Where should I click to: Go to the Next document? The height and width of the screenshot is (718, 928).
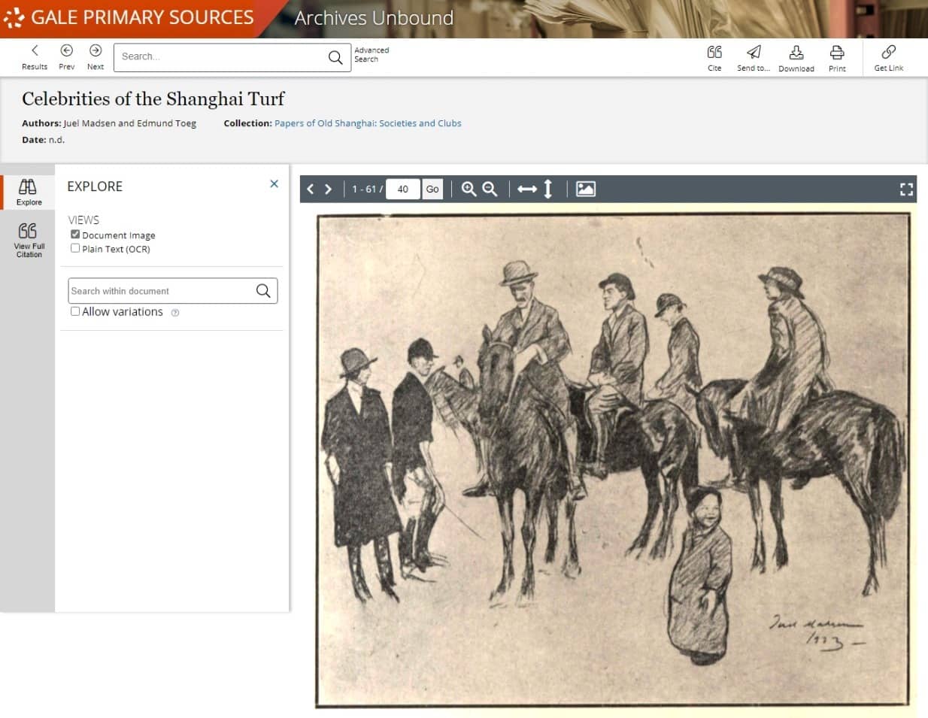tap(96, 56)
